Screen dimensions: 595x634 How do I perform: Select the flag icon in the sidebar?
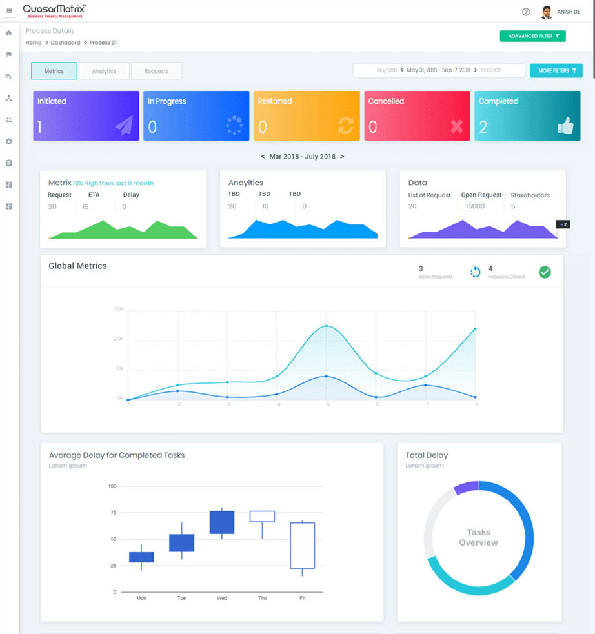(x=9, y=55)
